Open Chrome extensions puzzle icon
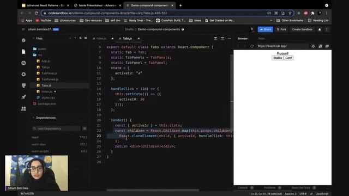The width and height of the screenshot is (349, 196). click(312, 13)
